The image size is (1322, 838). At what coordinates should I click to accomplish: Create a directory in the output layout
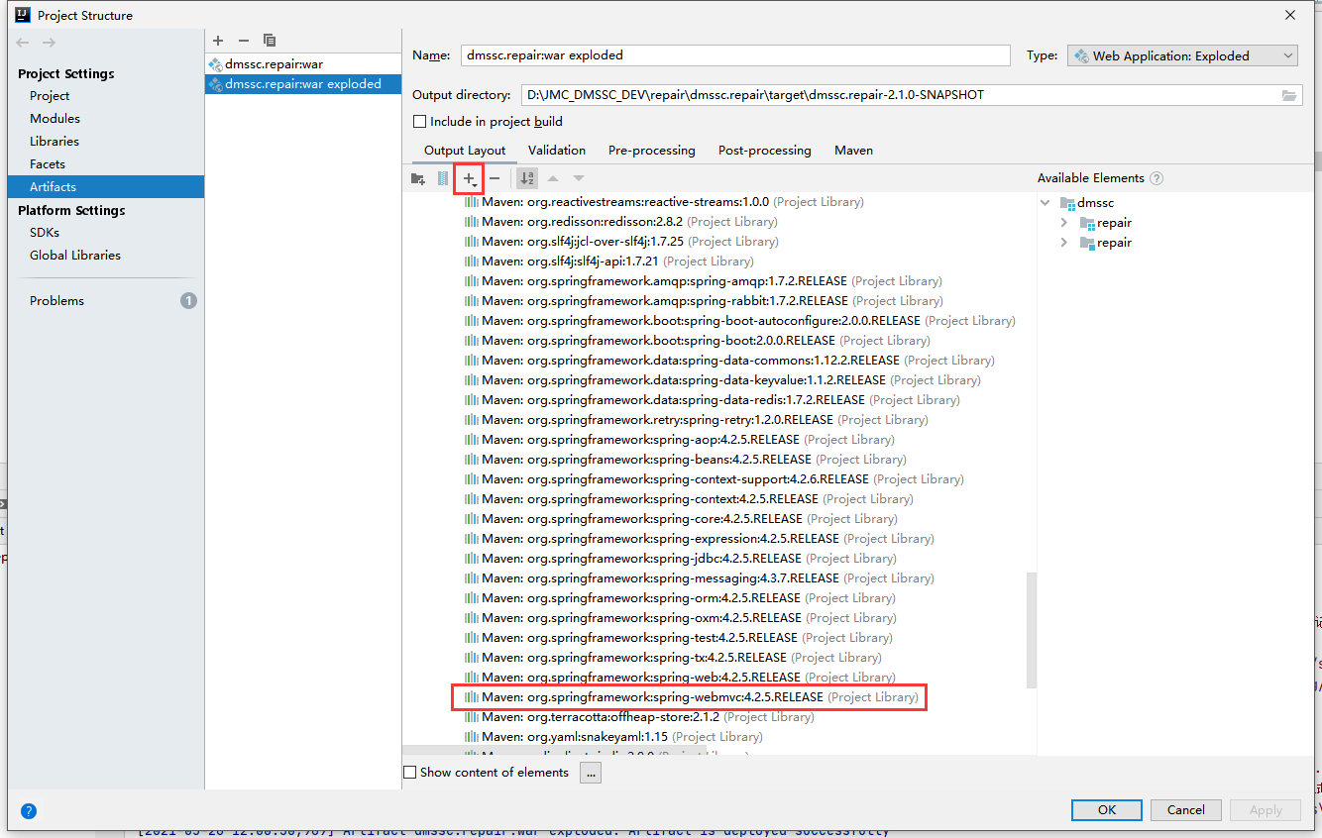(418, 178)
